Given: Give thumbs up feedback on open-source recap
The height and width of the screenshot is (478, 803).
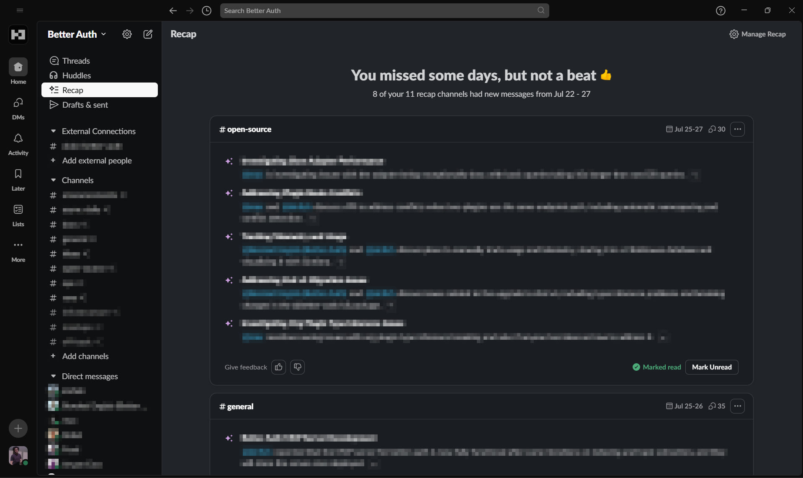Looking at the screenshot, I should point(278,367).
